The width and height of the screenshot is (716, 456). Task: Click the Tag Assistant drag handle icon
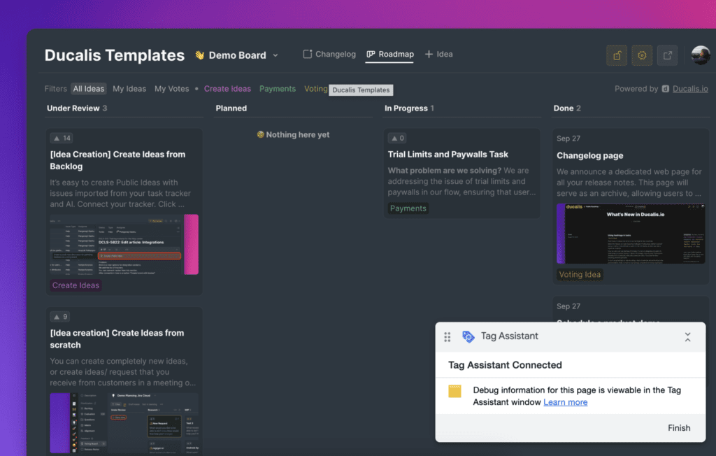point(447,337)
